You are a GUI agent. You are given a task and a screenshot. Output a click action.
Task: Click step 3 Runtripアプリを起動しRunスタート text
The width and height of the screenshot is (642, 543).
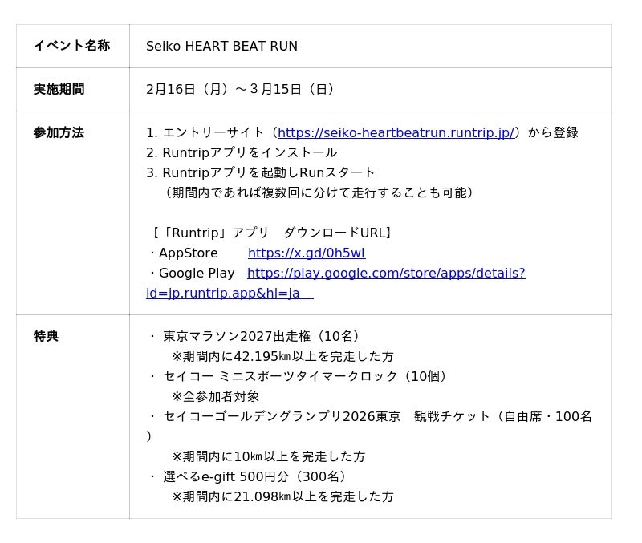click(x=261, y=173)
